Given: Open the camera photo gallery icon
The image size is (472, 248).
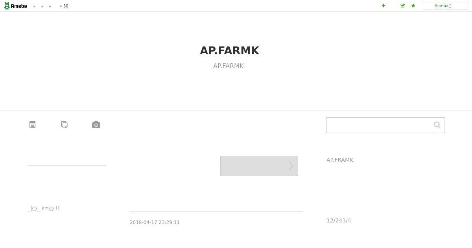Looking at the screenshot, I should point(96,125).
